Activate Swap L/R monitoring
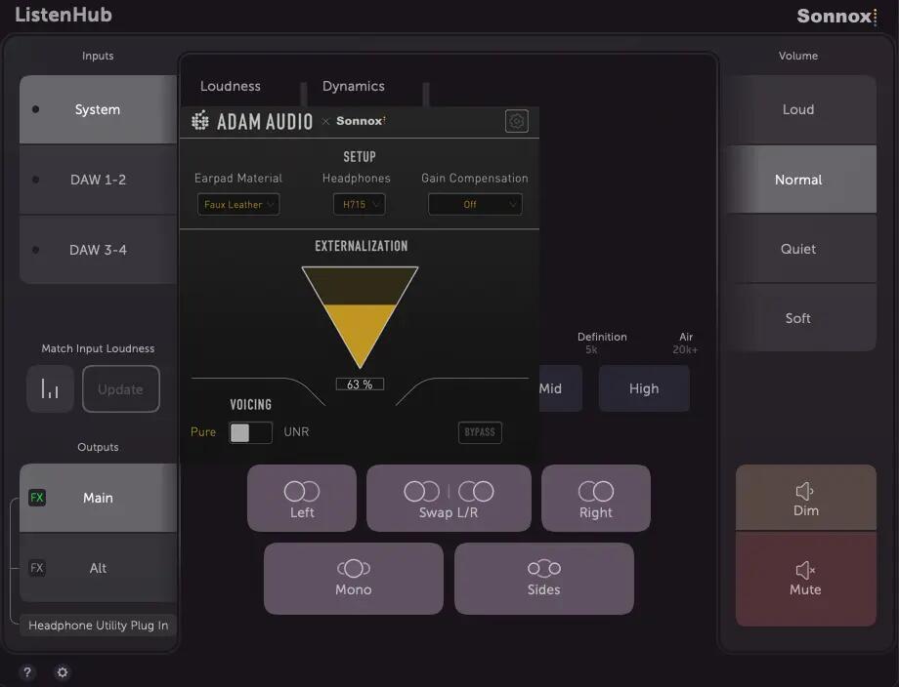The height and width of the screenshot is (687, 899). pyautogui.click(x=449, y=498)
